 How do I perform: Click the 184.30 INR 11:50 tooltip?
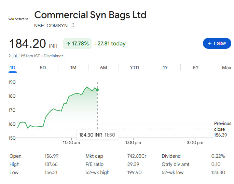(97, 135)
